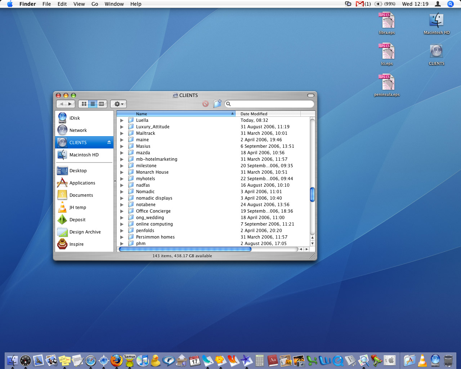This screenshot has height=369, width=461.
Task: Open the Window menu
Action: [114, 4]
